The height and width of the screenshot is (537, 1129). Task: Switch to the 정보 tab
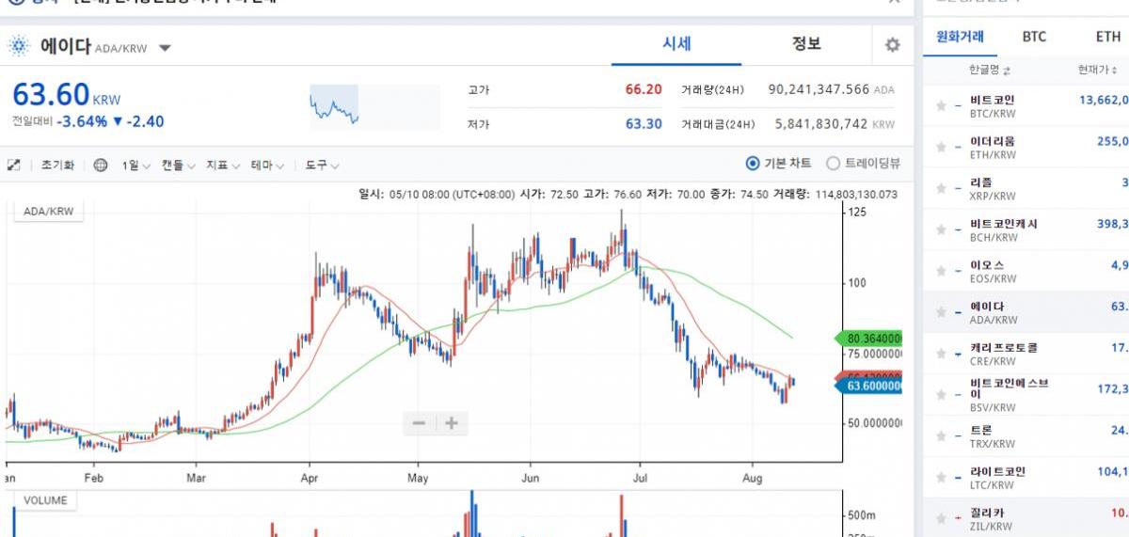point(806,43)
